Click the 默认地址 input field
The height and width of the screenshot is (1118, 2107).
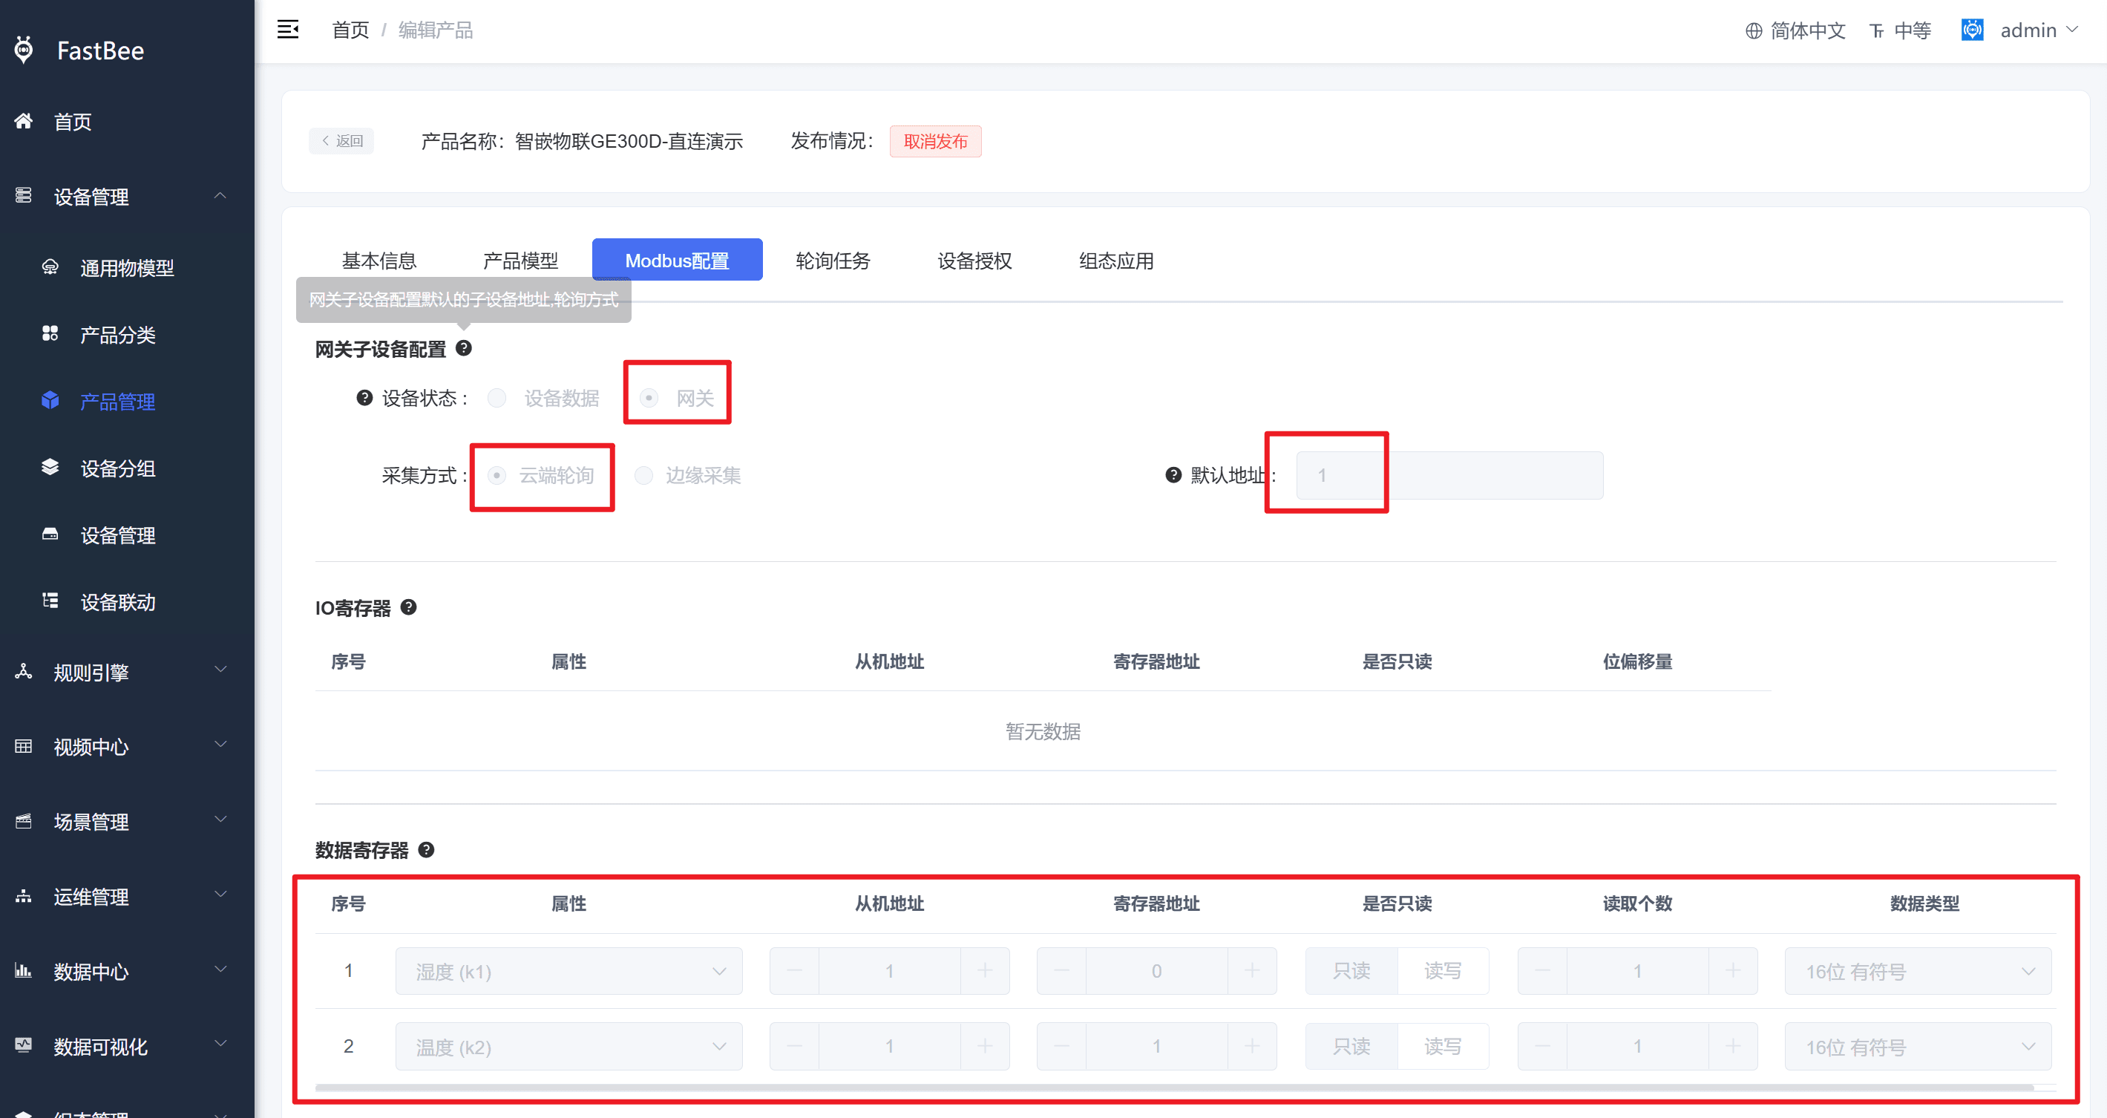[1449, 474]
